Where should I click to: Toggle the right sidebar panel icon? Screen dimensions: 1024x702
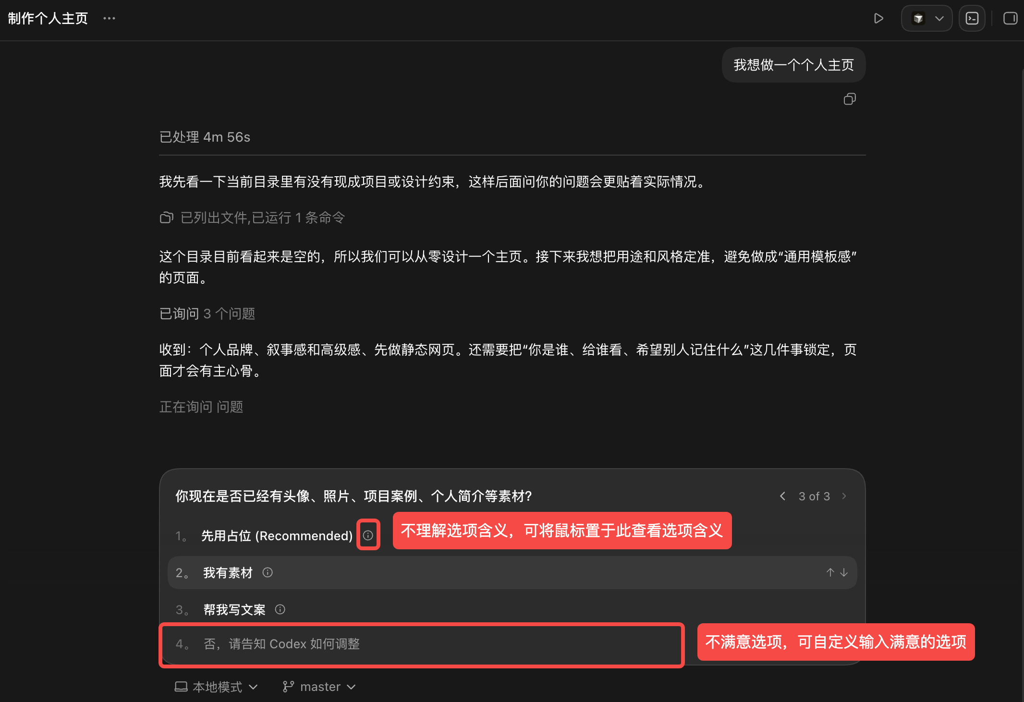[1010, 18]
